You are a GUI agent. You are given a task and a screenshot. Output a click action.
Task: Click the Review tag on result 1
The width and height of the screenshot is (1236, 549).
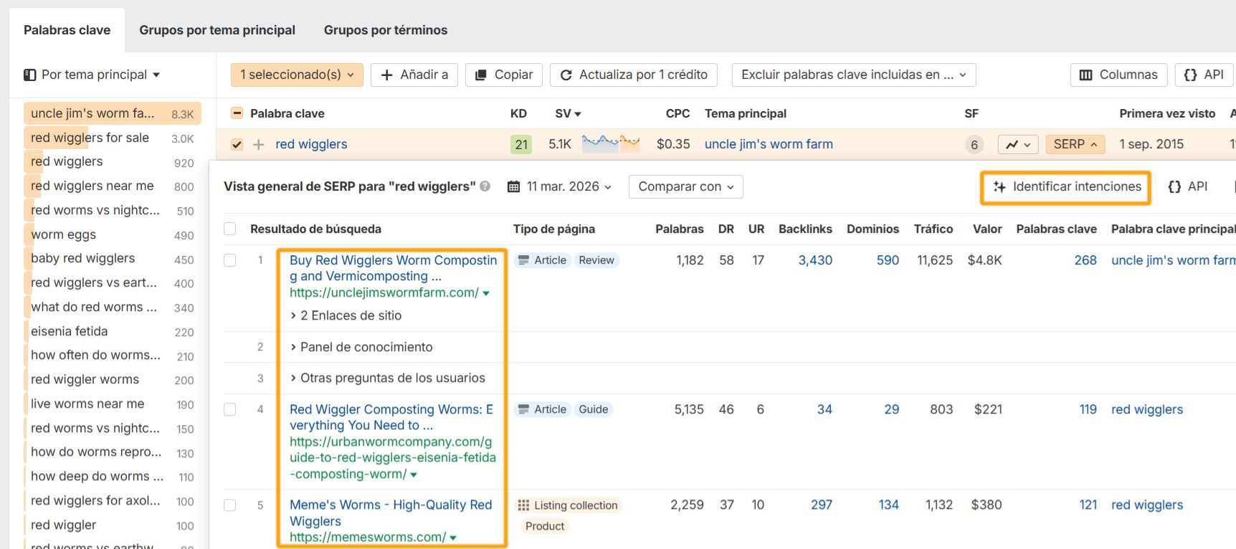596,260
